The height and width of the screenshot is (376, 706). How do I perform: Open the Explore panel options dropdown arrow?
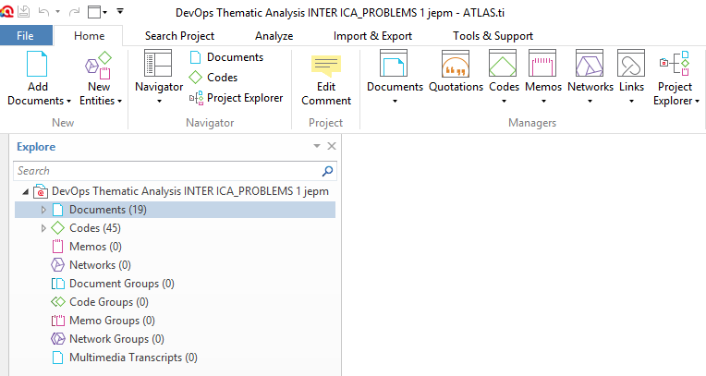tap(317, 146)
